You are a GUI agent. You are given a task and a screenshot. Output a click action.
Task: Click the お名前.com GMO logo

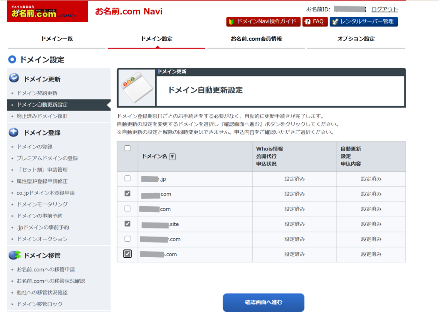(47, 12)
